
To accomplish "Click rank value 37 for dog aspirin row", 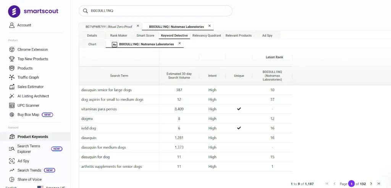I will [x=272, y=100].
